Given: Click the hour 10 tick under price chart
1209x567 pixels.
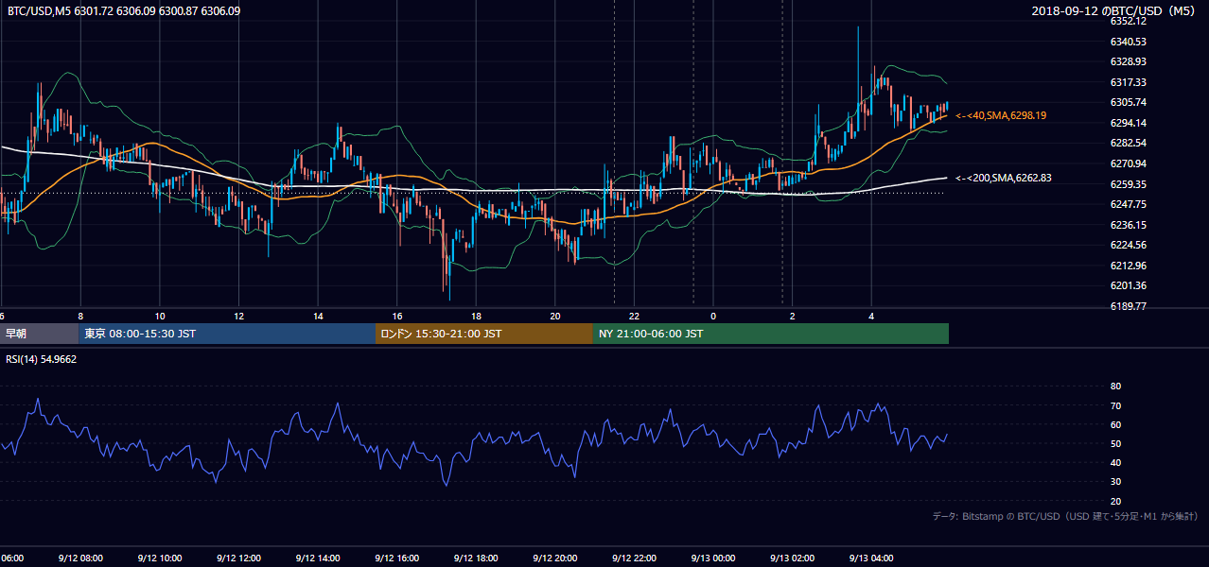Looking at the screenshot, I should [160, 317].
